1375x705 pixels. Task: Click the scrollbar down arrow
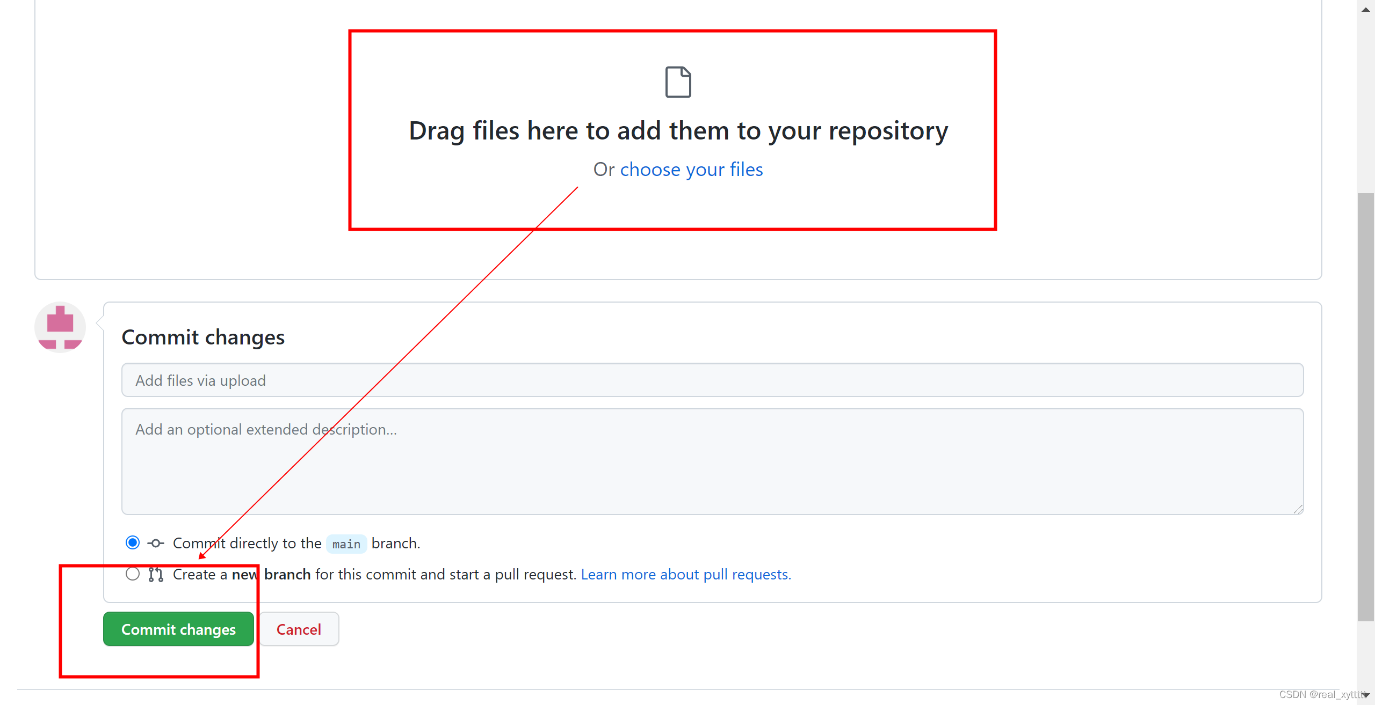tap(1366, 695)
